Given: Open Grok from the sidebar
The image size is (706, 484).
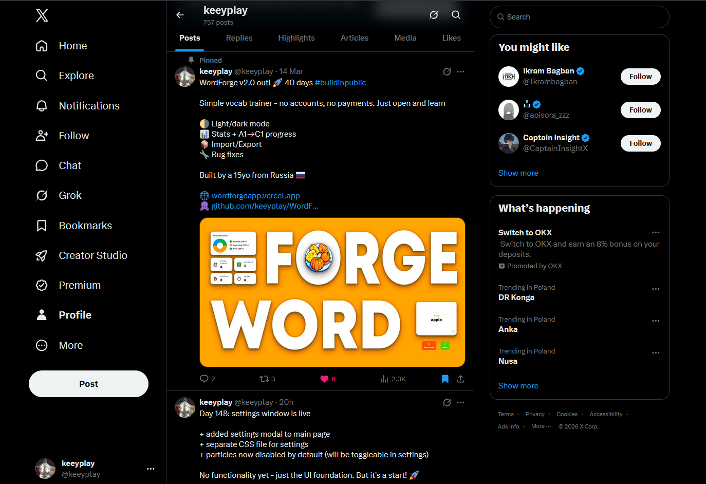Looking at the screenshot, I should (x=59, y=195).
